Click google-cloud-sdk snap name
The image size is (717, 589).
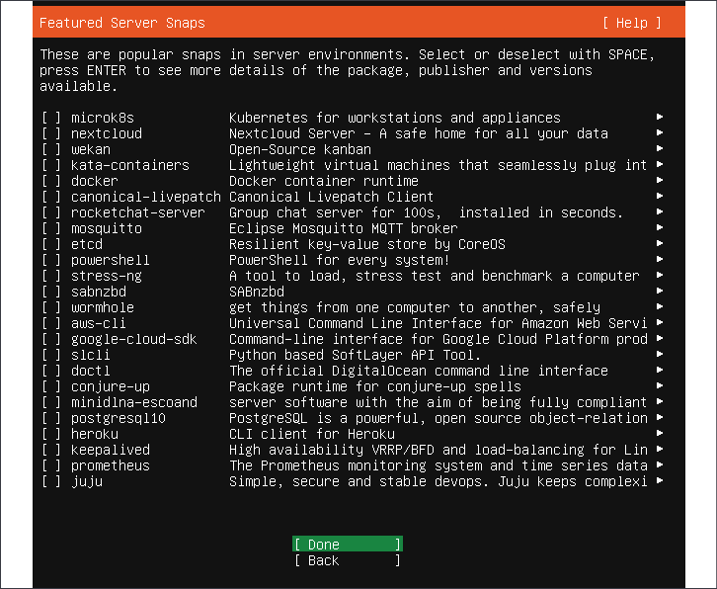pyautogui.click(x=134, y=339)
